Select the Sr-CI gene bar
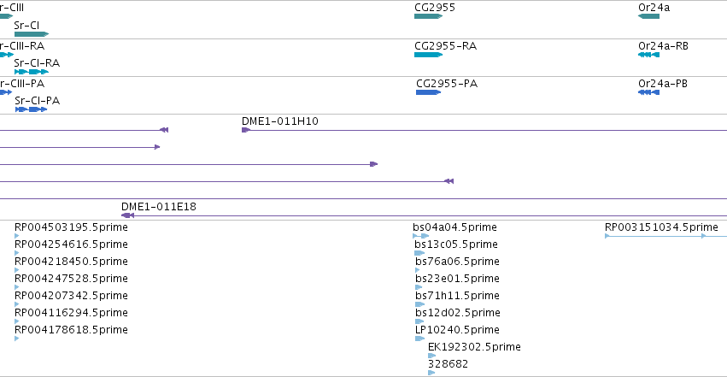Viewport: 727px width, 377px height. coord(32,34)
